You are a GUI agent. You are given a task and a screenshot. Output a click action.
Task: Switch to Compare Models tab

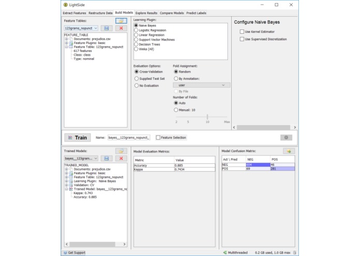point(172,13)
